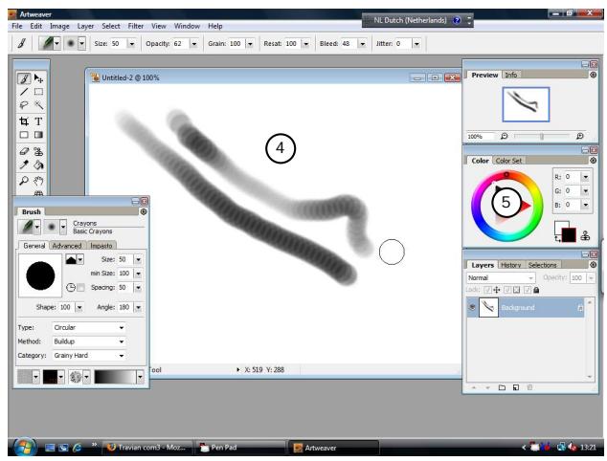Select the Shape rectangle tool
607x461 pixels.
pyautogui.click(x=24, y=135)
